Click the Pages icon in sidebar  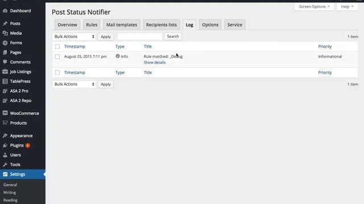pyautogui.click(x=5, y=53)
